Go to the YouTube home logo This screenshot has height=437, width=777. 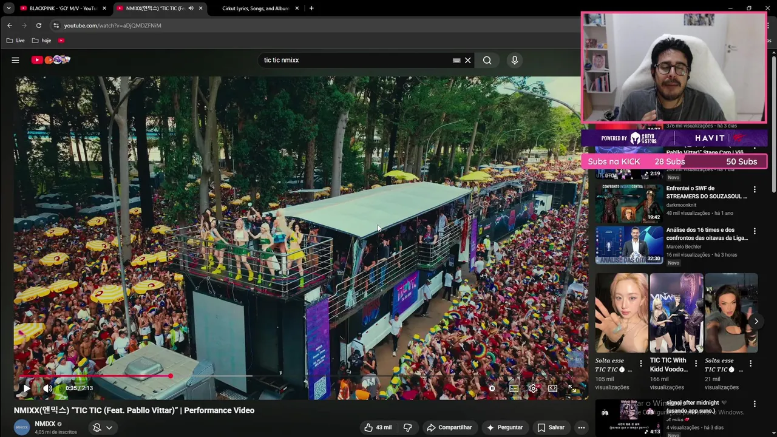coord(52,60)
